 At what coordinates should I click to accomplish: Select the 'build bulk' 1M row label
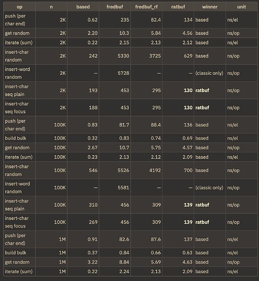tap(16, 253)
